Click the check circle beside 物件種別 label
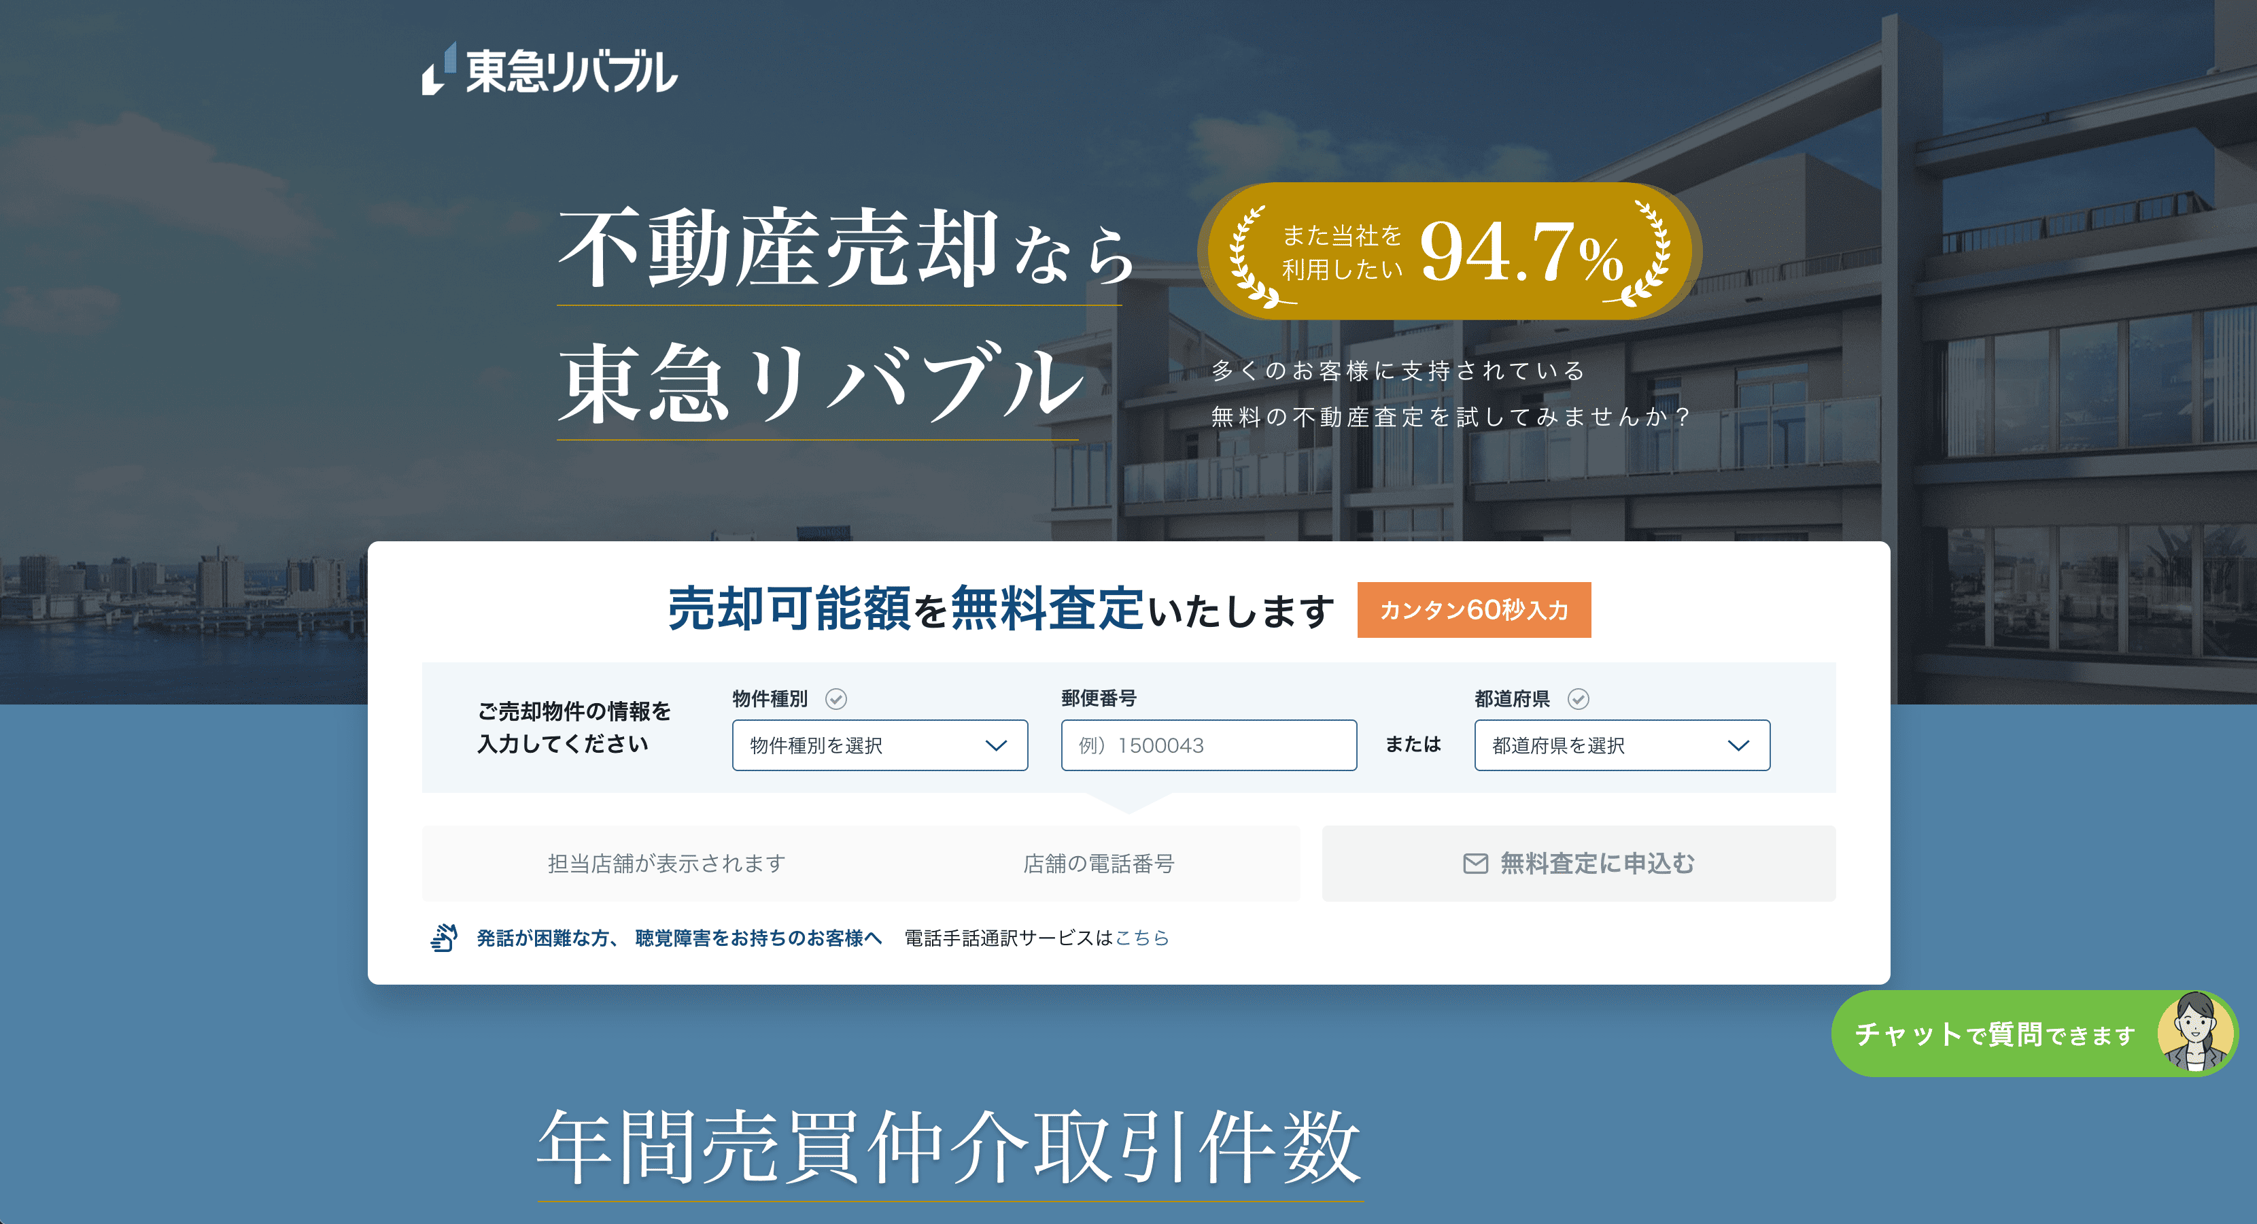Viewport: 2257px width, 1224px height. click(836, 698)
